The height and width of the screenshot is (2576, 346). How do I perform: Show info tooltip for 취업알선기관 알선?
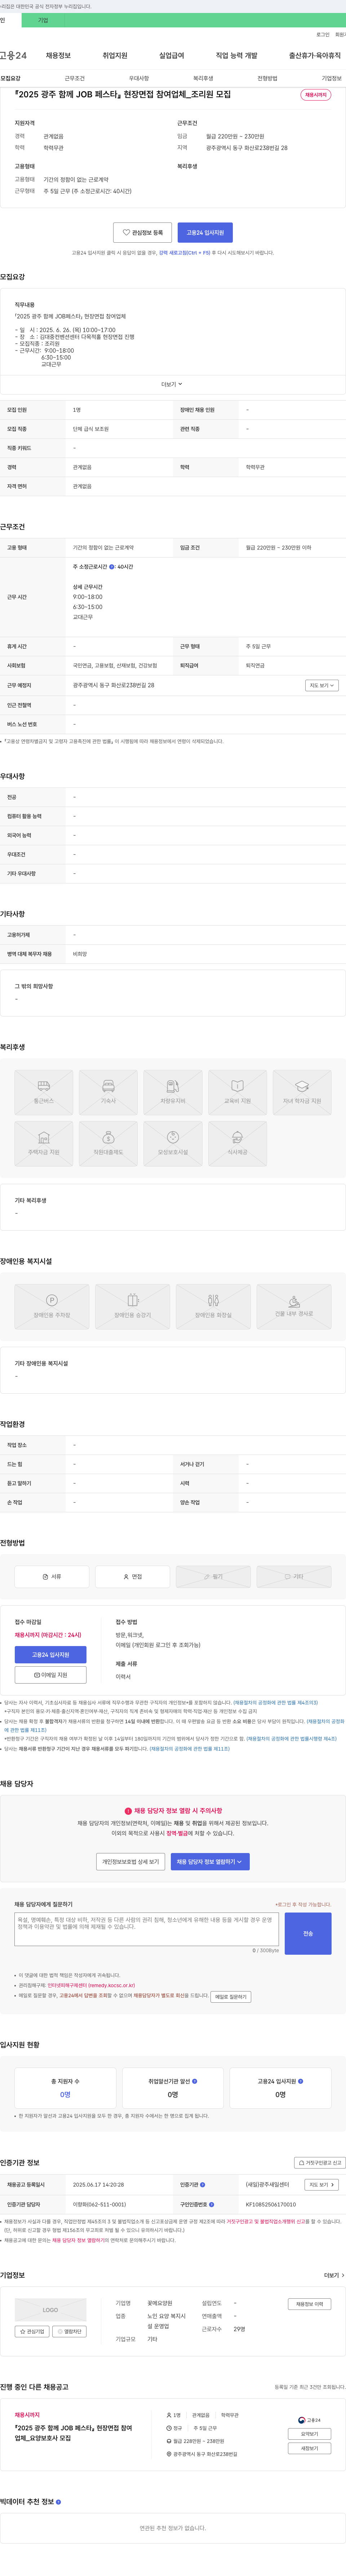[195, 2081]
